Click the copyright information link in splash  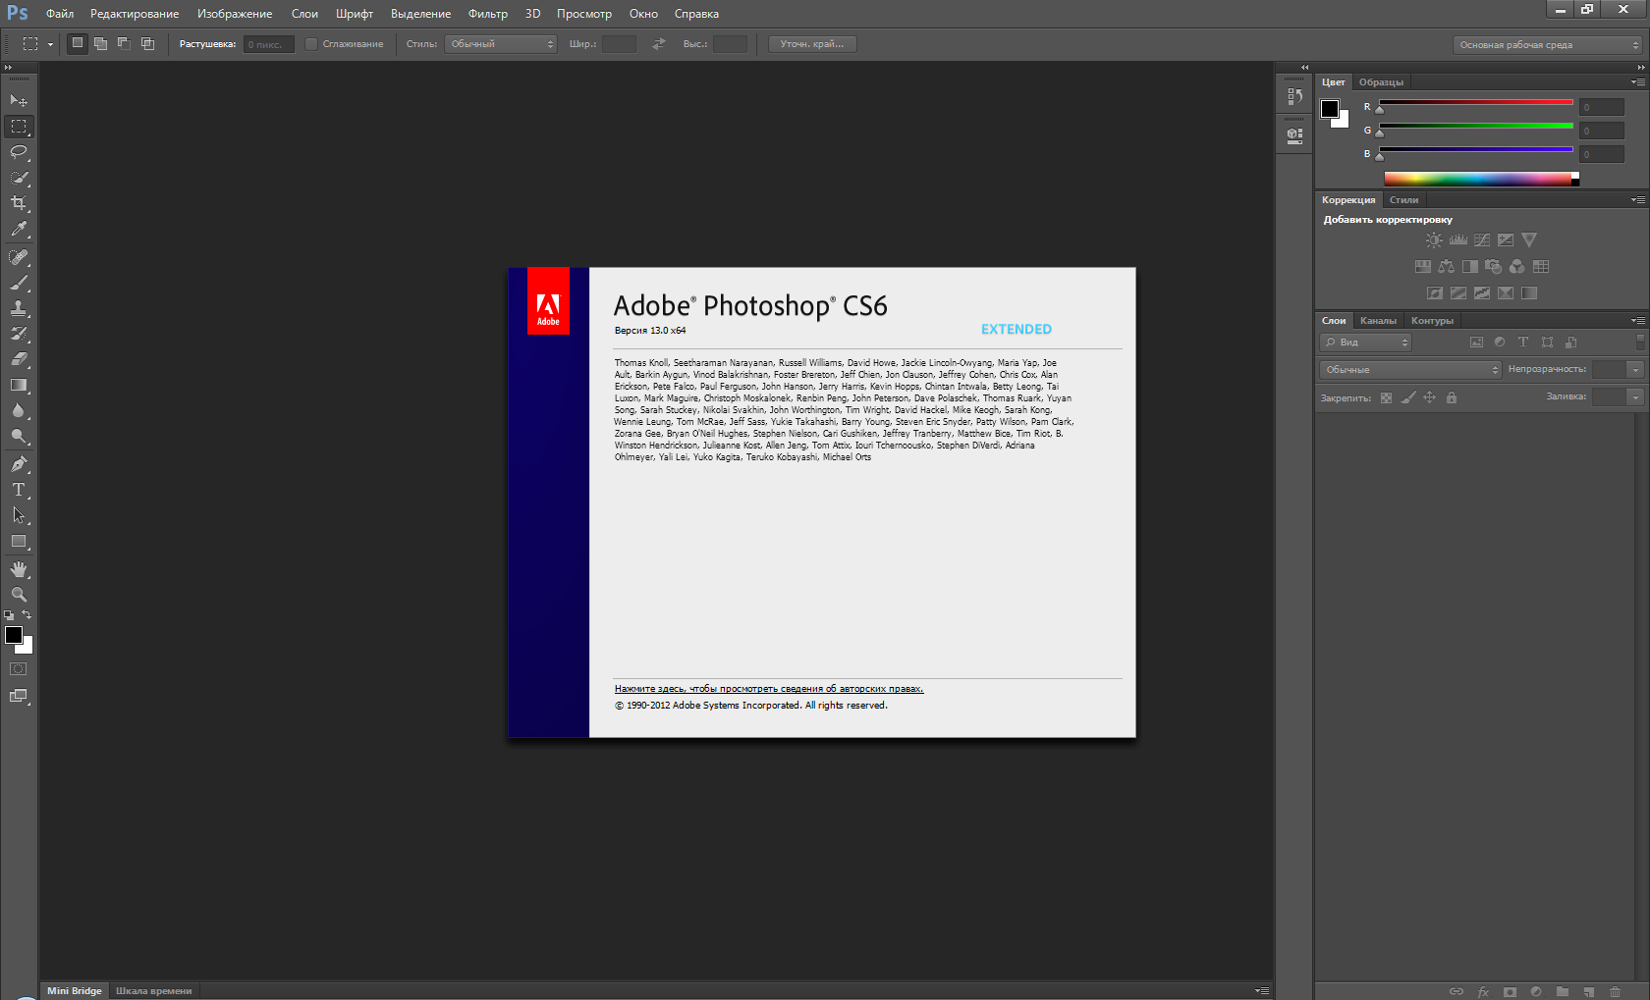(769, 689)
